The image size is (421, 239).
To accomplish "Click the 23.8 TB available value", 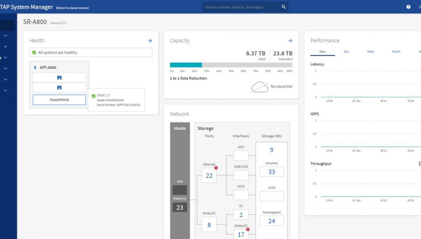I will pyautogui.click(x=283, y=53).
